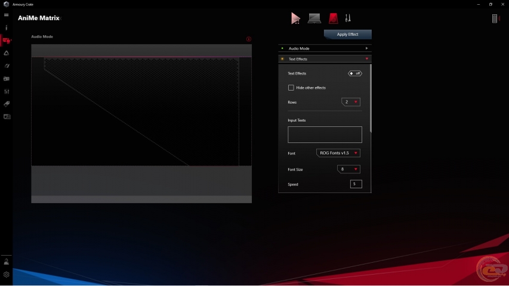
Task: Open Aura Sync triangle icon
Action: click(x=6, y=53)
